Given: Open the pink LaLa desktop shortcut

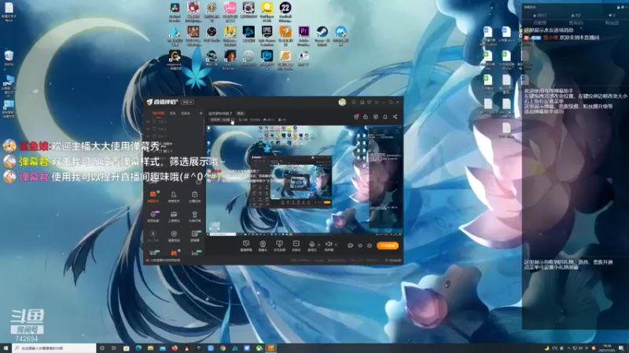Looking at the screenshot, I should tap(230, 8).
